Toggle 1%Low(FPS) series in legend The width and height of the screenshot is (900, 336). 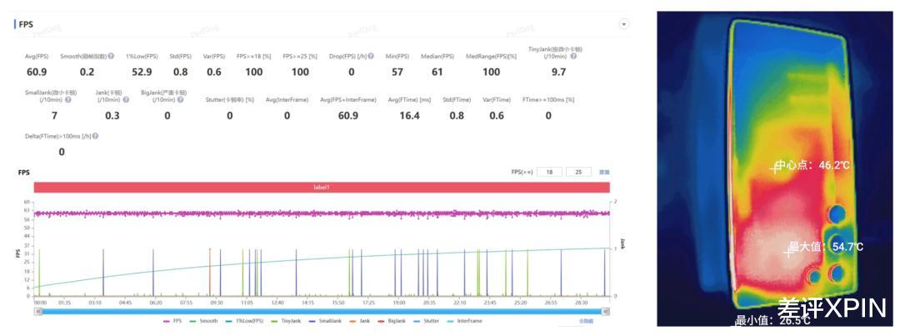click(247, 321)
